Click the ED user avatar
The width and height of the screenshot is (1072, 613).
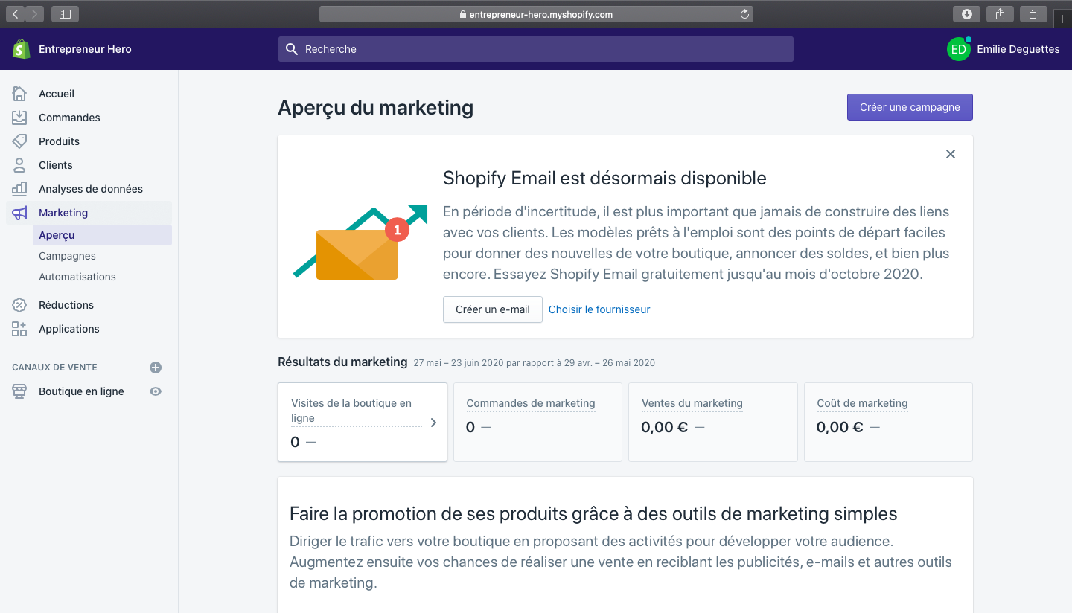coord(959,49)
